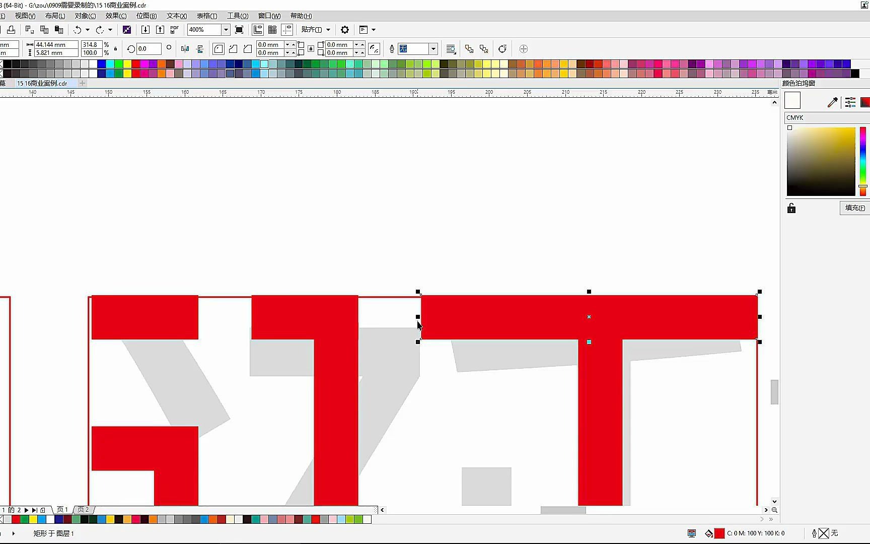Click the zoom navigator icon at scrollbar corner
870x544 pixels.
[x=774, y=510]
